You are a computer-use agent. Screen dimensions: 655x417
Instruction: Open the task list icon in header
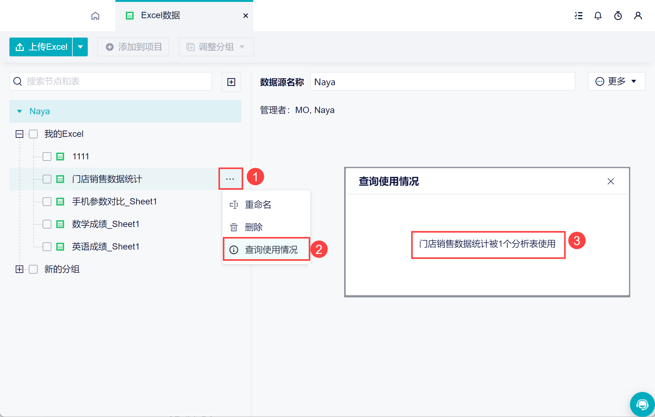pyautogui.click(x=579, y=16)
